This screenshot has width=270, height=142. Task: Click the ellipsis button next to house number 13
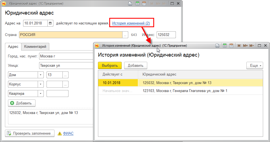66,75
